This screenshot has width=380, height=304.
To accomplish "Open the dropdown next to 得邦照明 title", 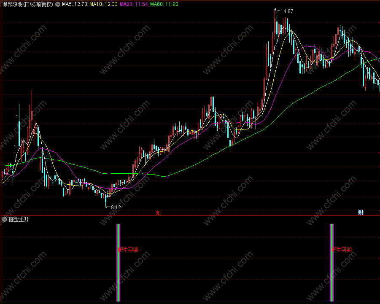I will click(x=58, y=4).
